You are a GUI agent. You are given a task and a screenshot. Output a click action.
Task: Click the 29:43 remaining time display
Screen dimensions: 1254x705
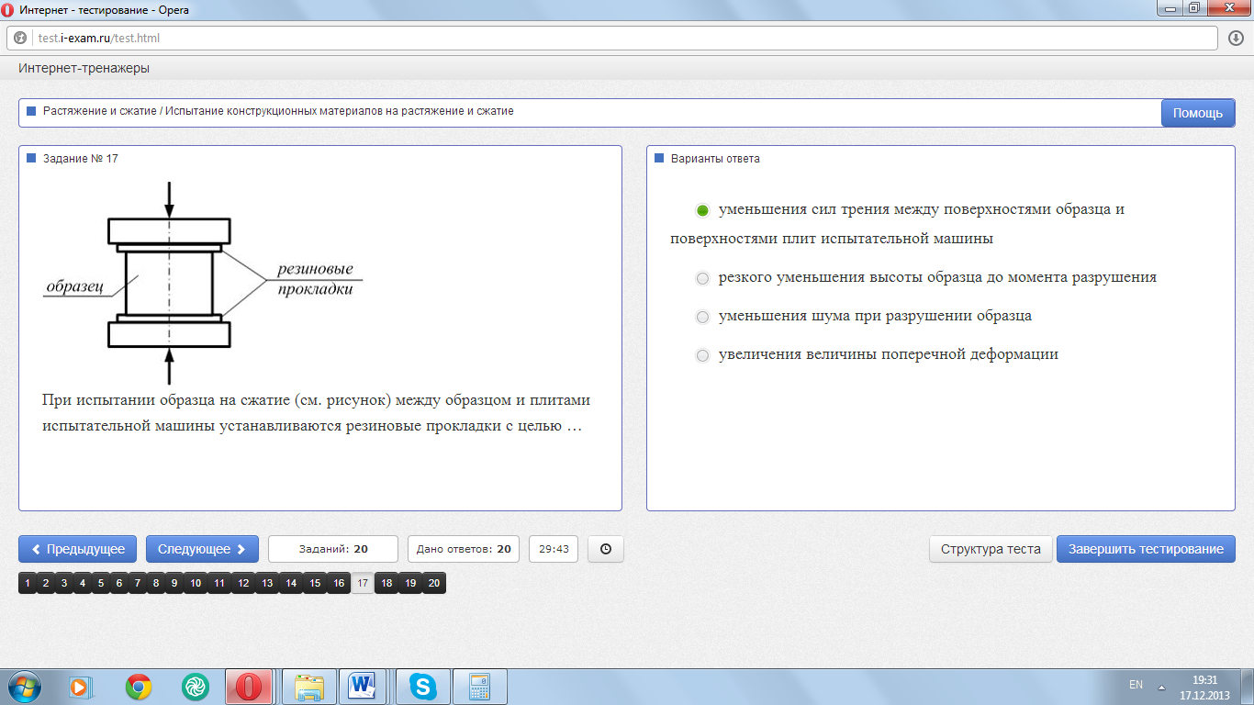(x=554, y=549)
